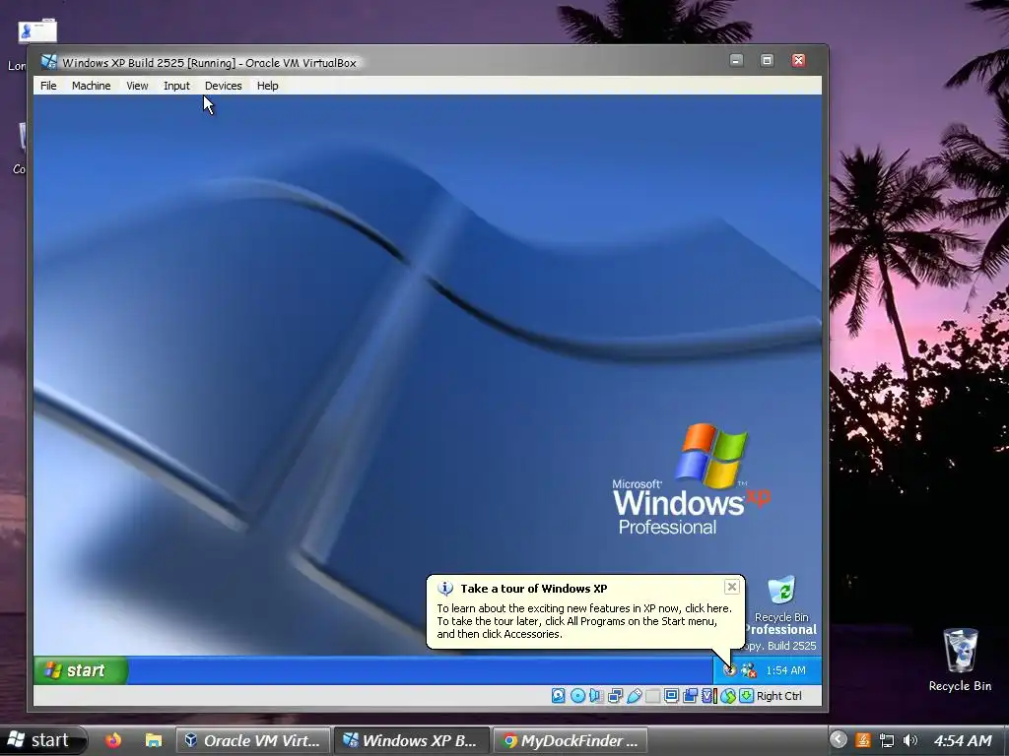This screenshot has height=756, width=1009.
Task: Click the info icon in tour balloon
Action: (445, 589)
